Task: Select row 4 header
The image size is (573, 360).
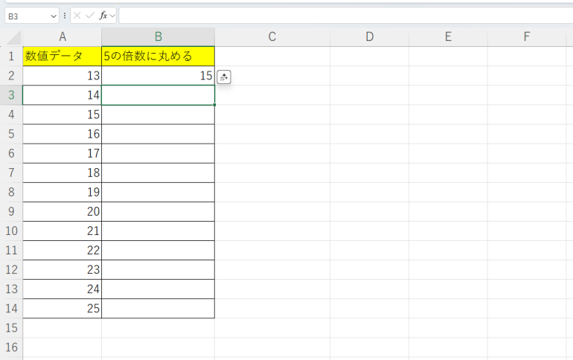Action: coord(11,115)
